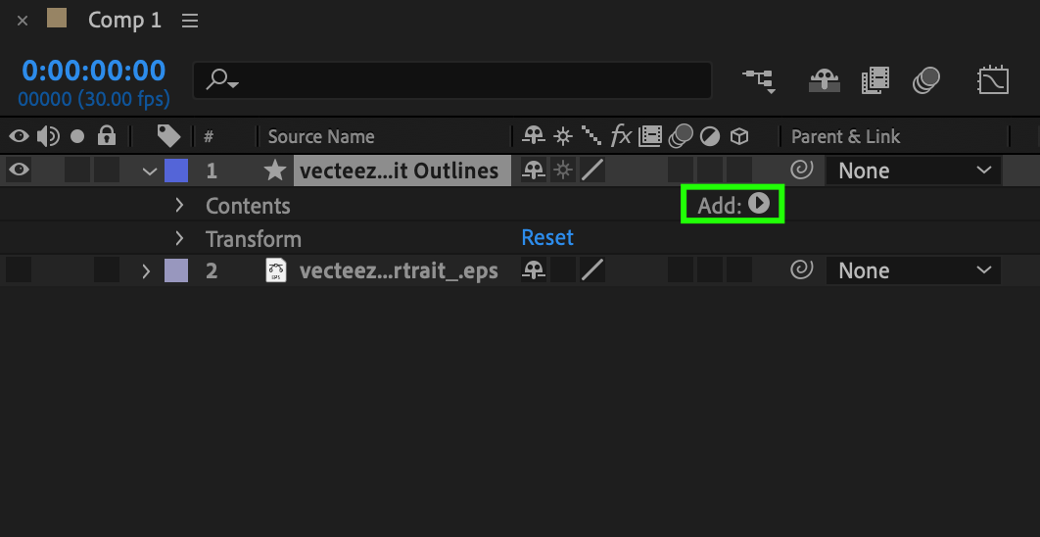
Task: Click the pick whip for layer 1
Action: [x=801, y=171]
